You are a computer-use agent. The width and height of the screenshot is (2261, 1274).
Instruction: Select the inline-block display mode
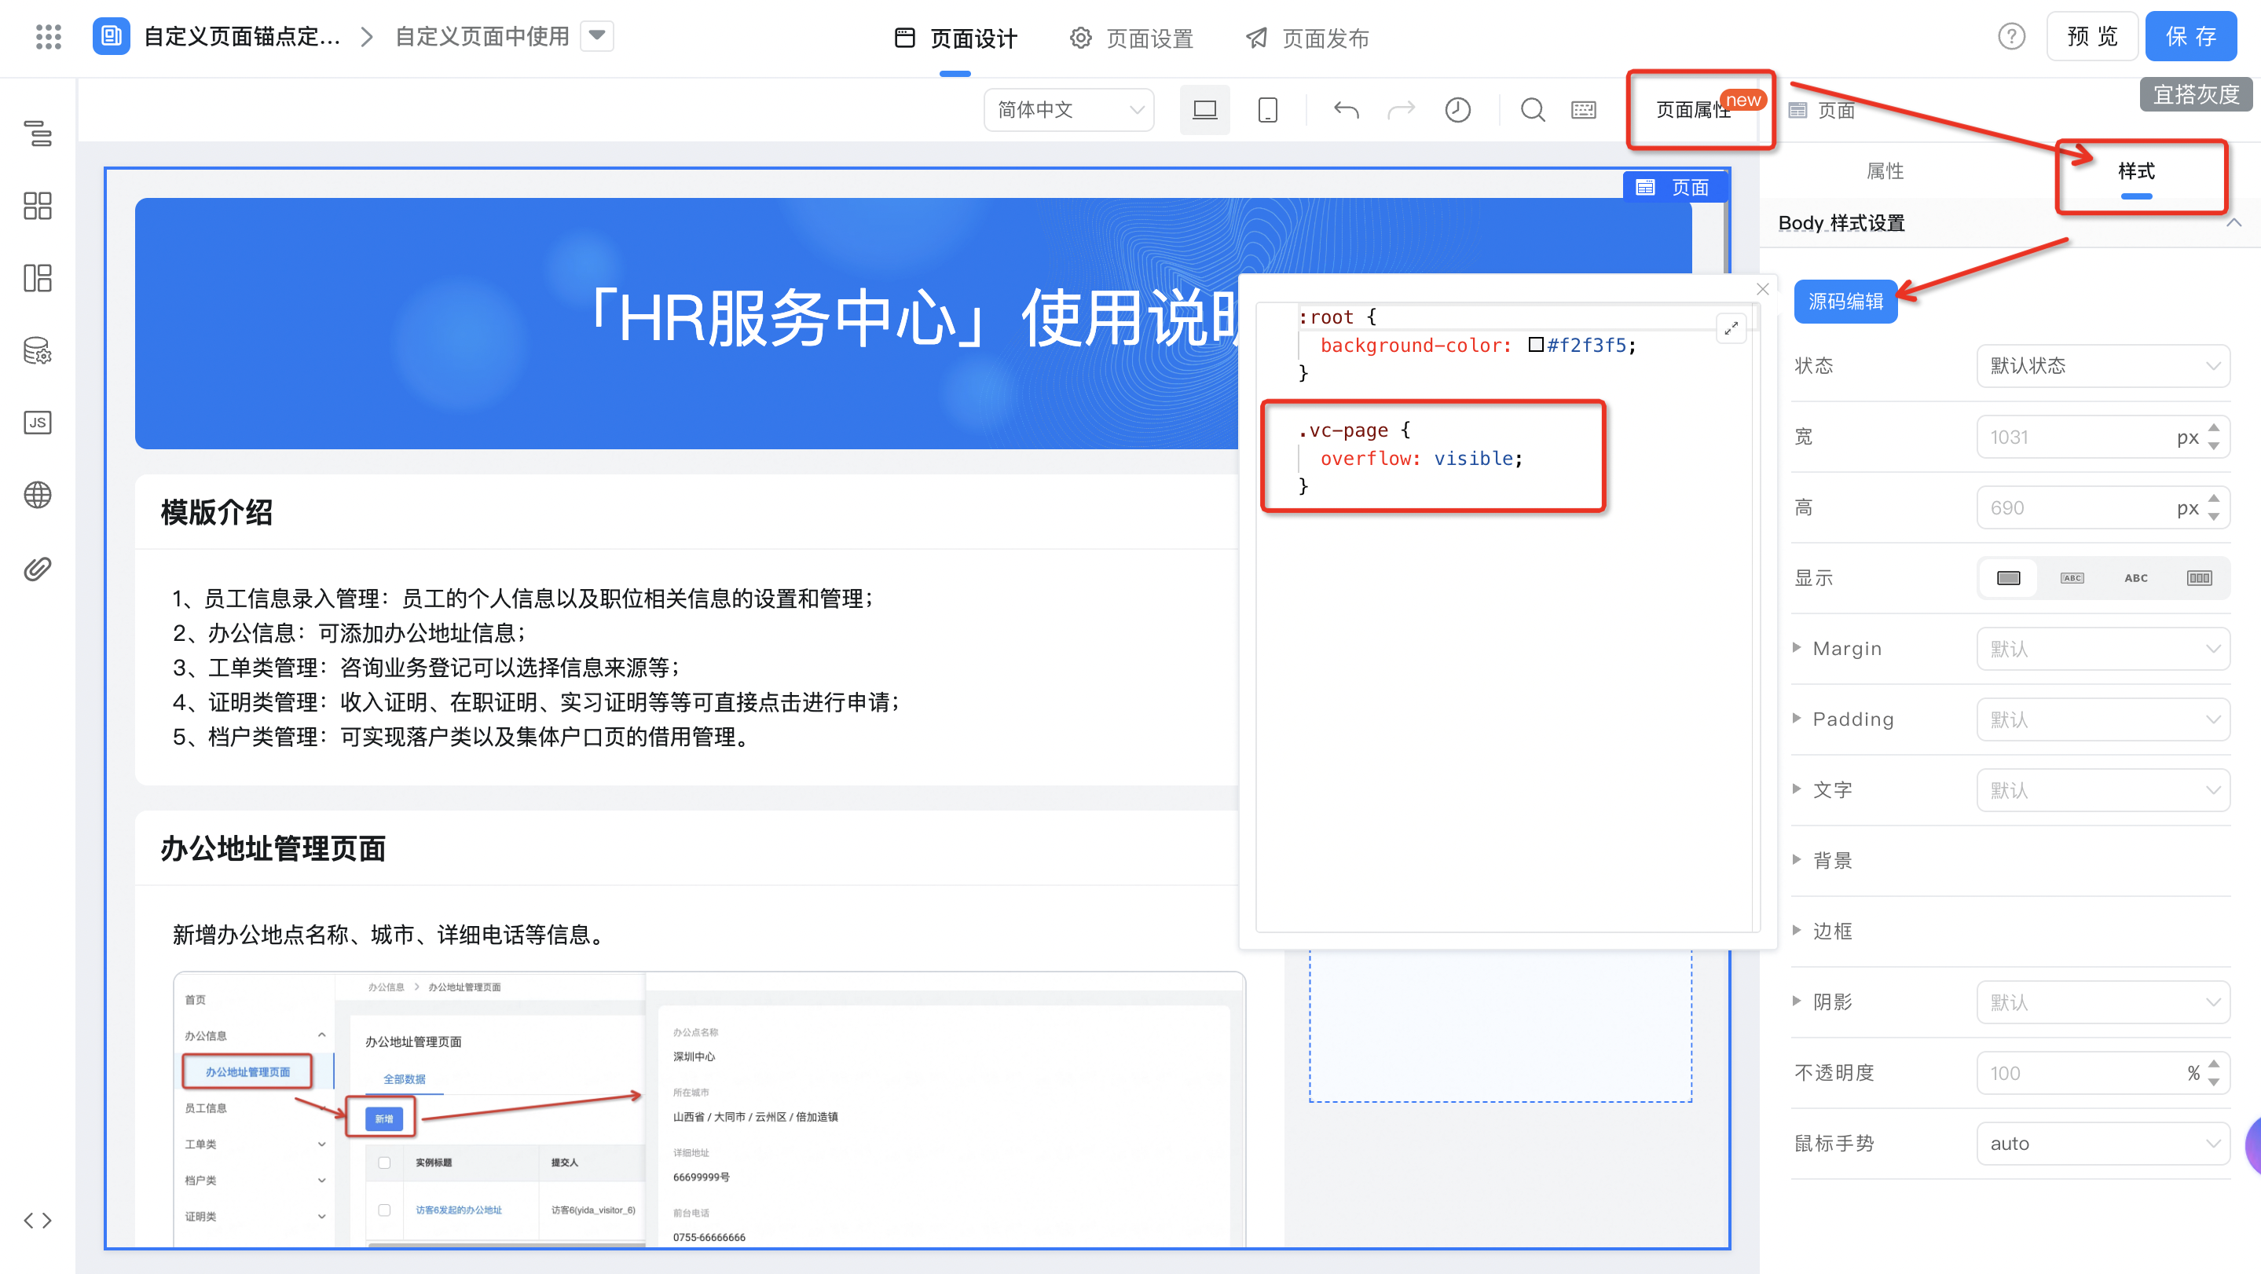(x=2072, y=578)
